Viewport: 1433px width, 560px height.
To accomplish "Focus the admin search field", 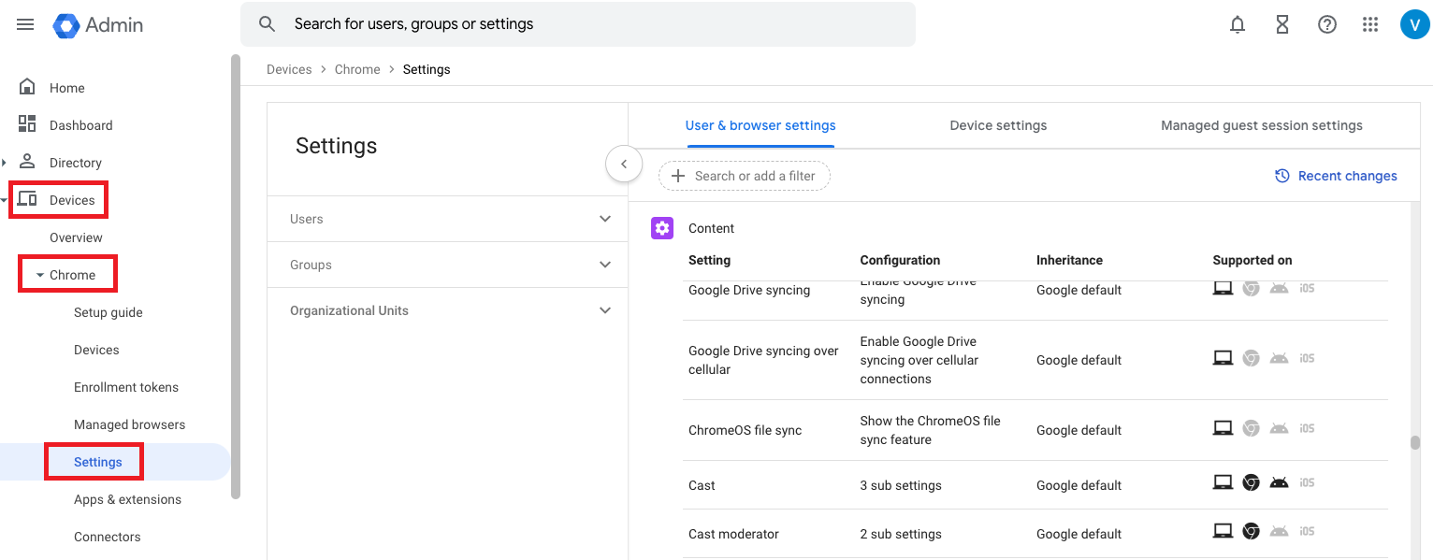I will click(578, 24).
